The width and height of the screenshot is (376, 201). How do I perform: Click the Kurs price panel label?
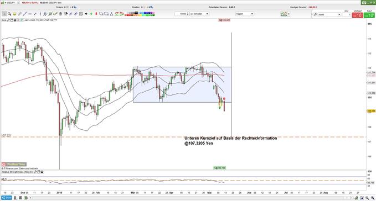click(3, 20)
